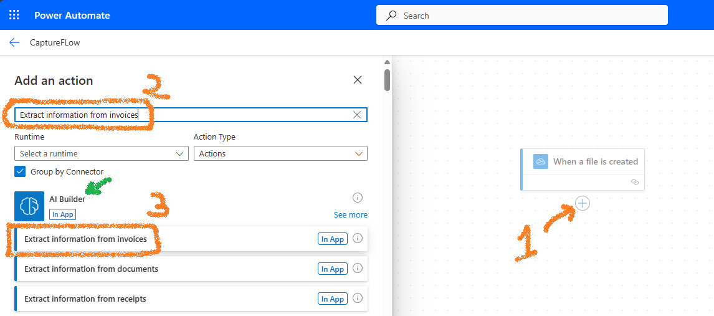
Task: Click the panel scrollbar thumb
Action: [387, 80]
